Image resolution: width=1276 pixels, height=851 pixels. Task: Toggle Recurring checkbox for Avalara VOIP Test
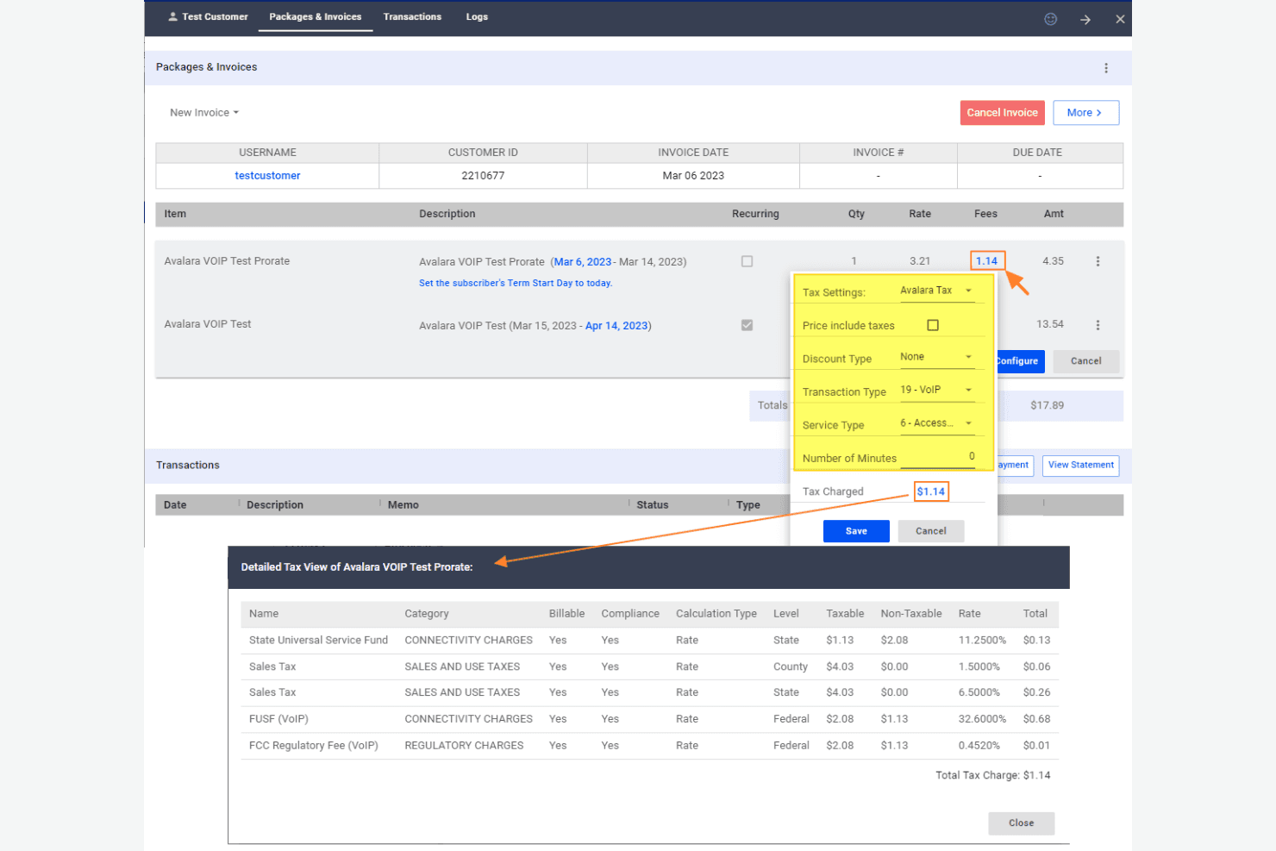point(747,325)
